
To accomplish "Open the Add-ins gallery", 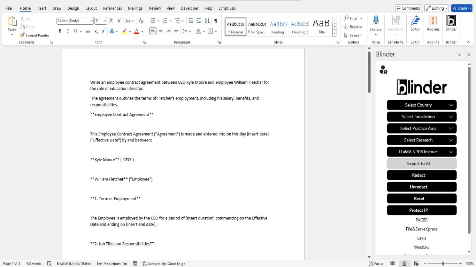I will tap(433, 24).
